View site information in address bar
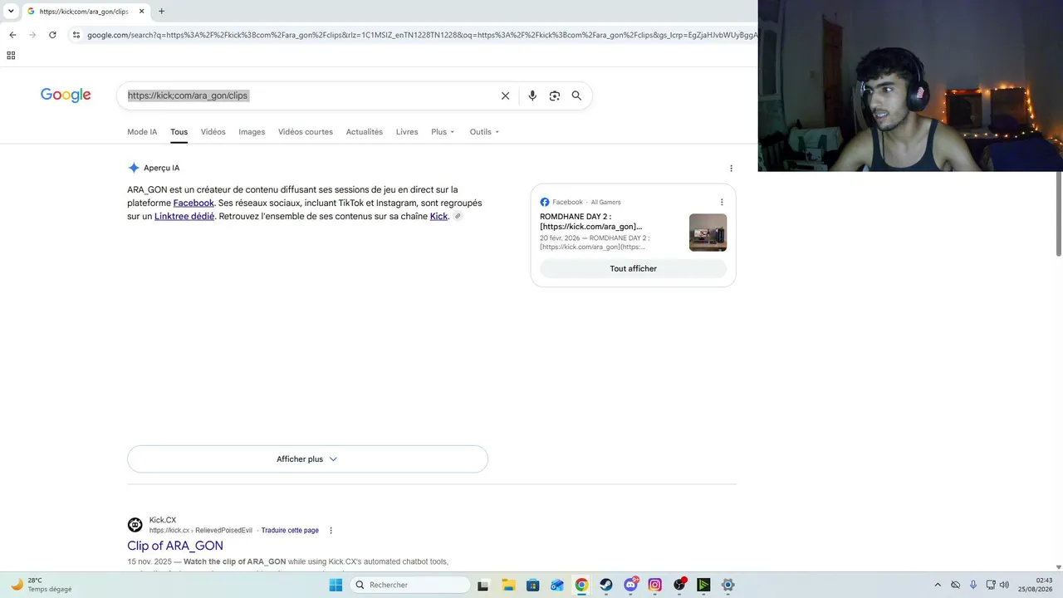The height and width of the screenshot is (598, 1063). pyautogui.click(x=76, y=35)
